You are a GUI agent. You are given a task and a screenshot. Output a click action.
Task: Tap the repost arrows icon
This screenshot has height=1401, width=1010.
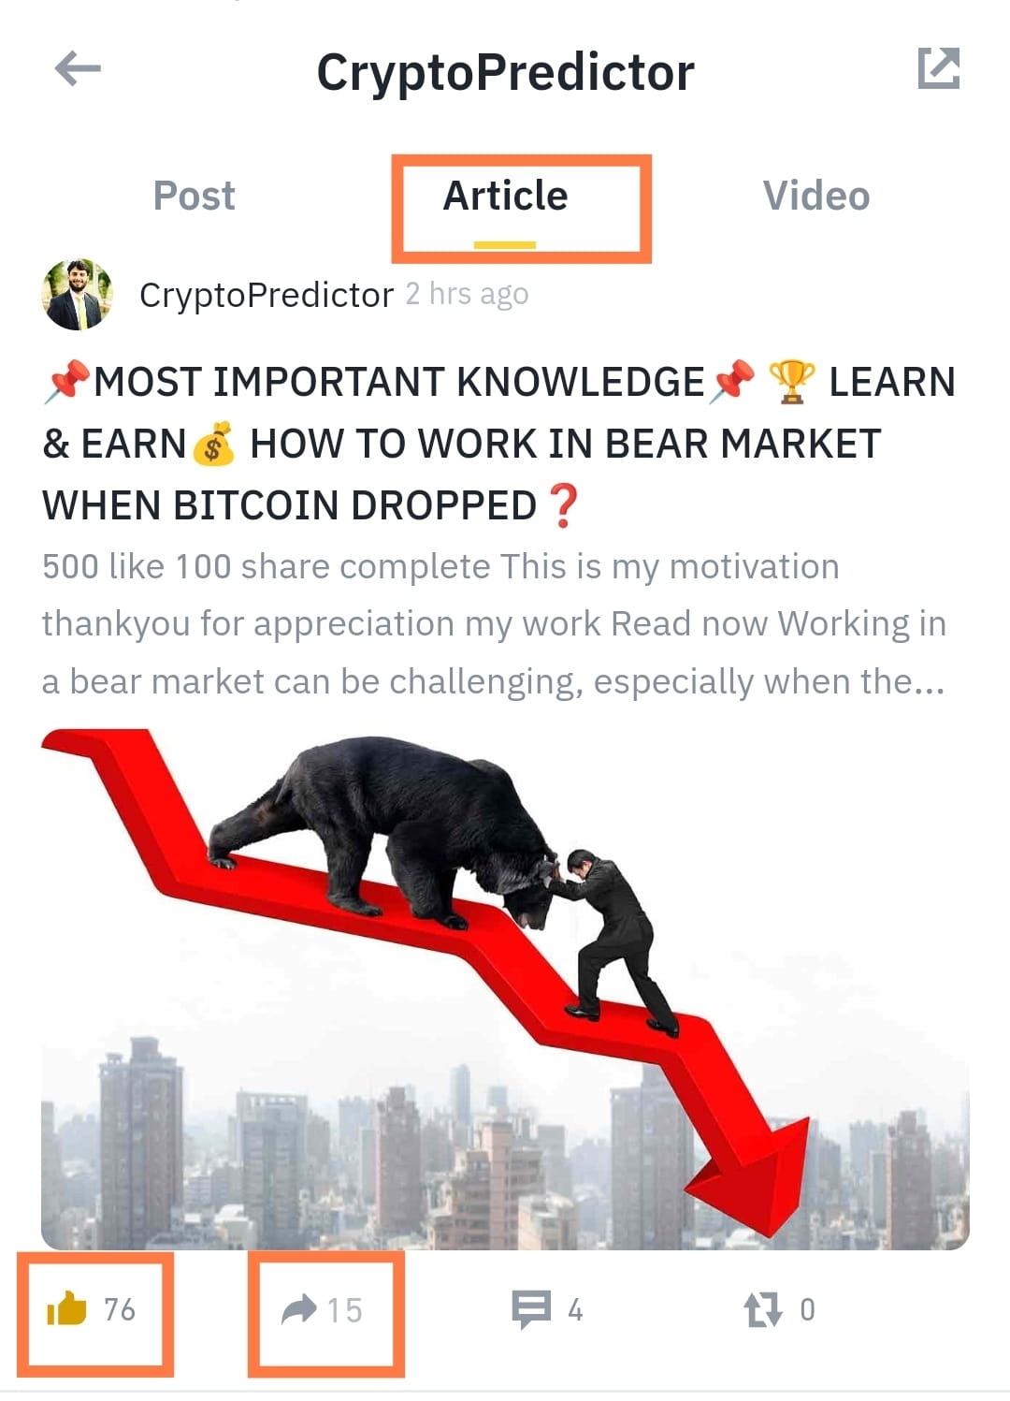click(x=762, y=1309)
